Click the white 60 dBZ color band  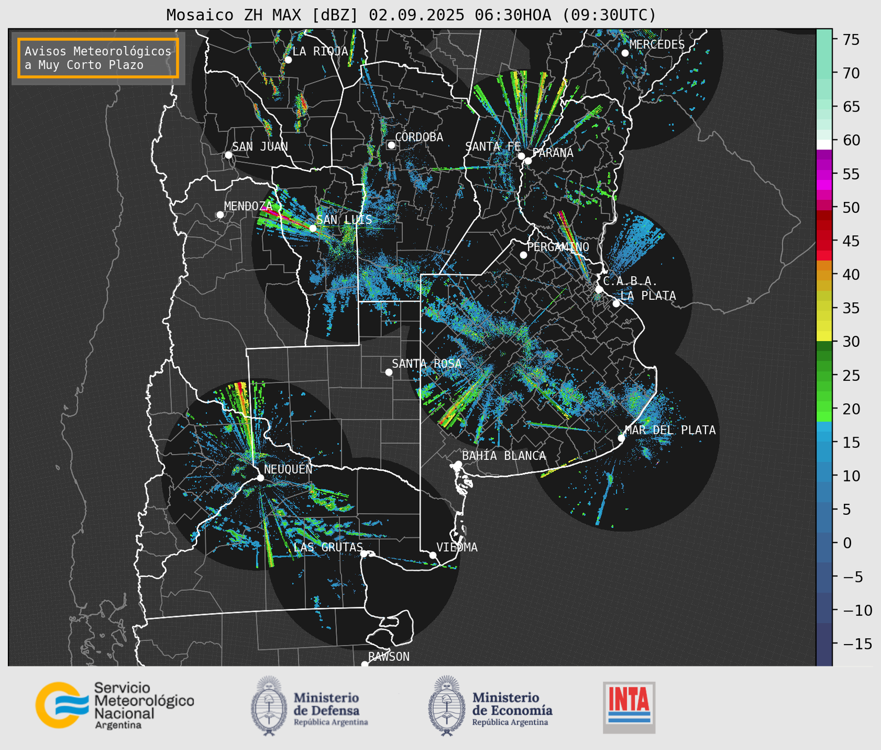click(824, 144)
